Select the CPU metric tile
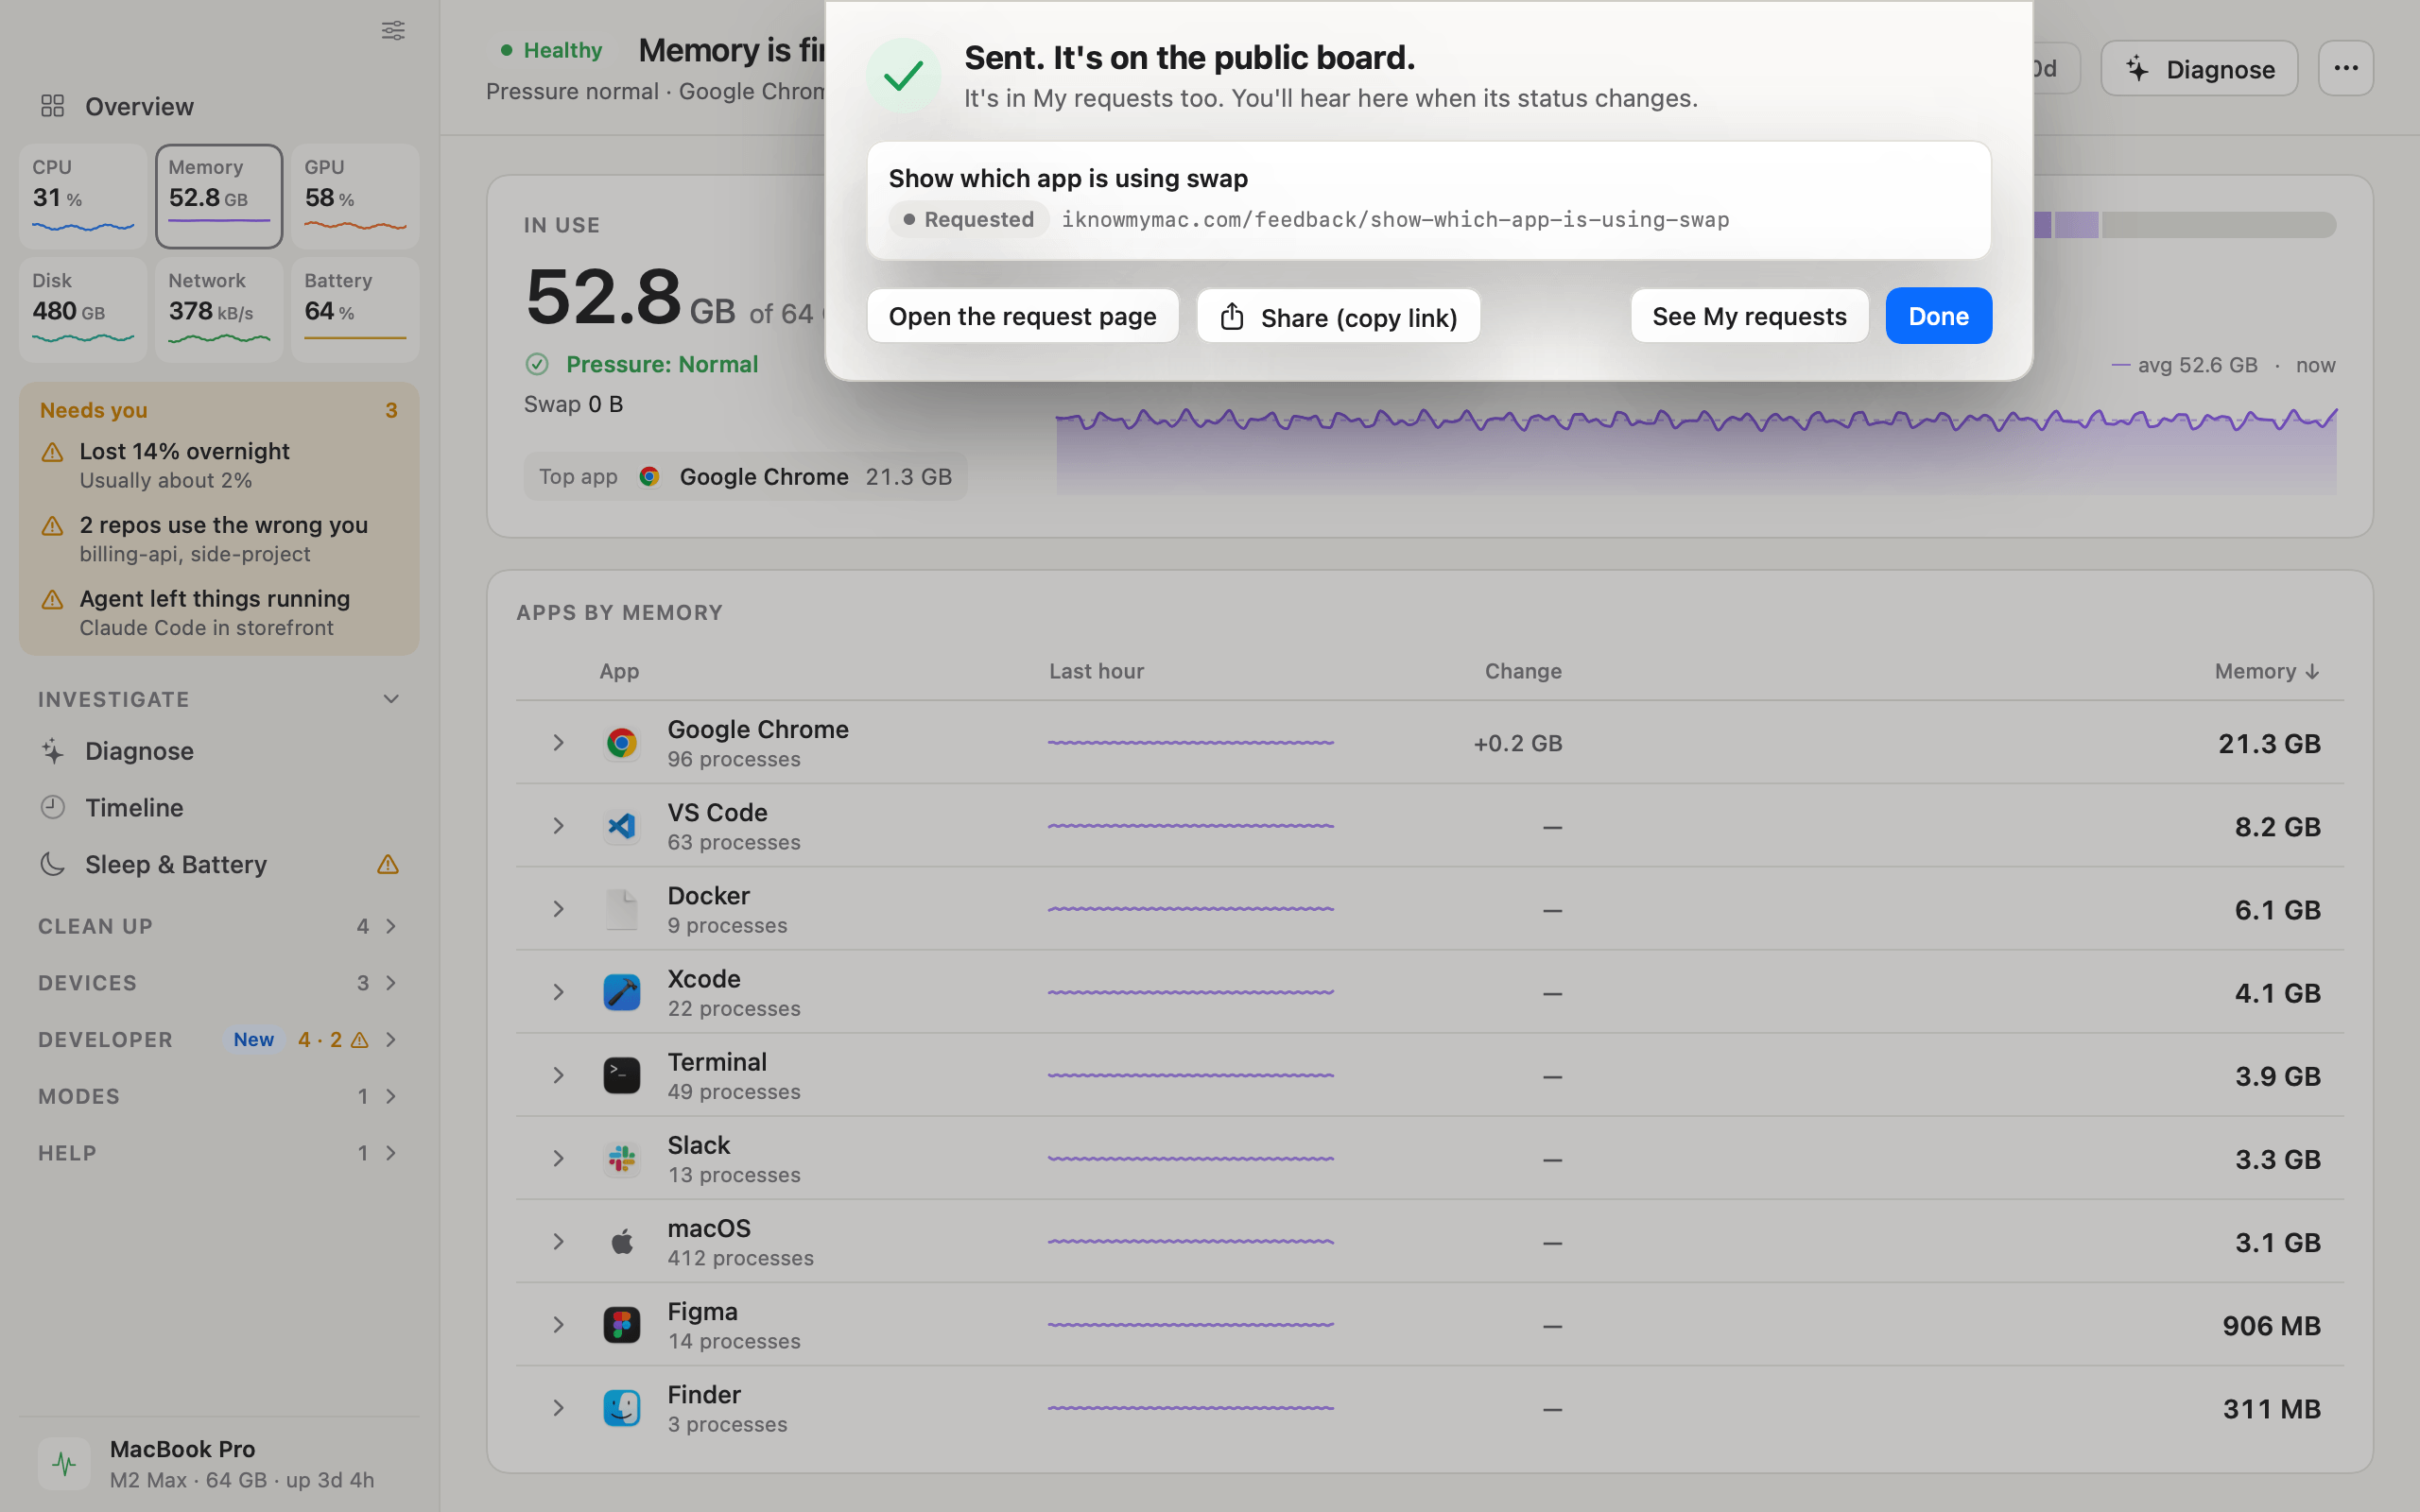The height and width of the screenshot is (1512, 2420). pos(83,196)
